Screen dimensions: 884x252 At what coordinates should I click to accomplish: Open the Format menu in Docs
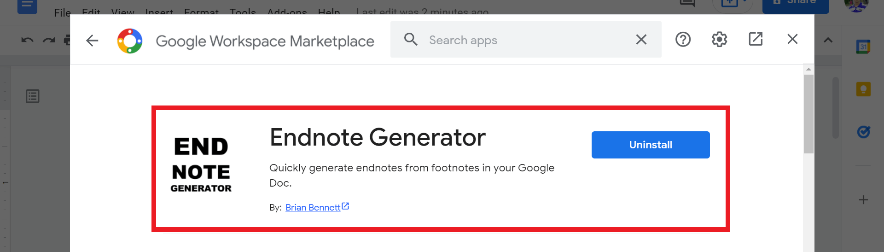(201, 12)
